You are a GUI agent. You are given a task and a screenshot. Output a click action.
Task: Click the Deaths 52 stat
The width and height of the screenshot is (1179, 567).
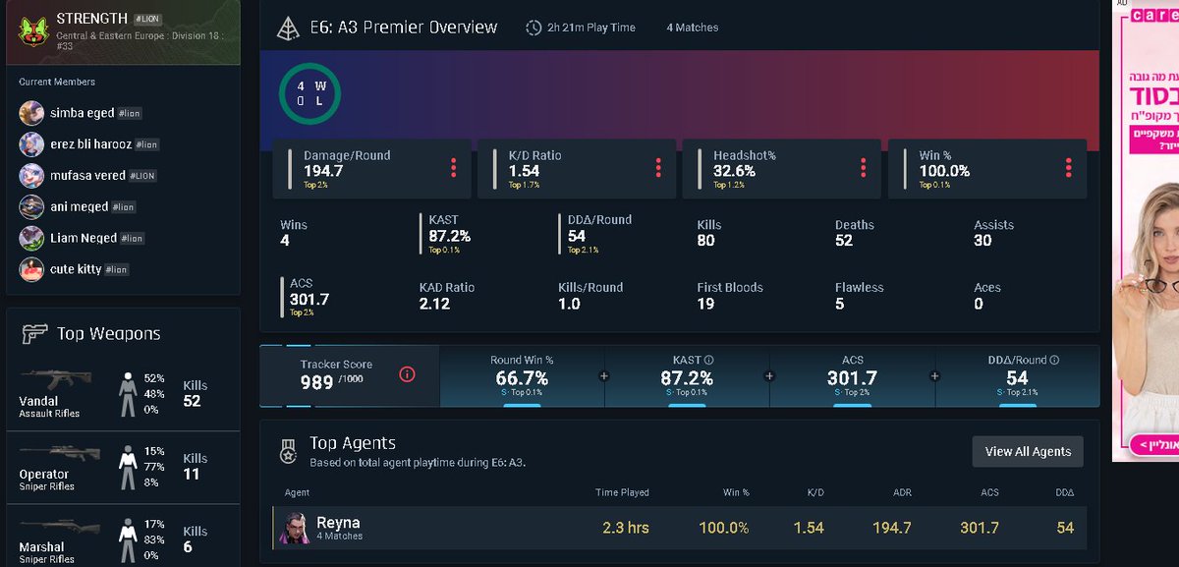[x=855, y=233]
